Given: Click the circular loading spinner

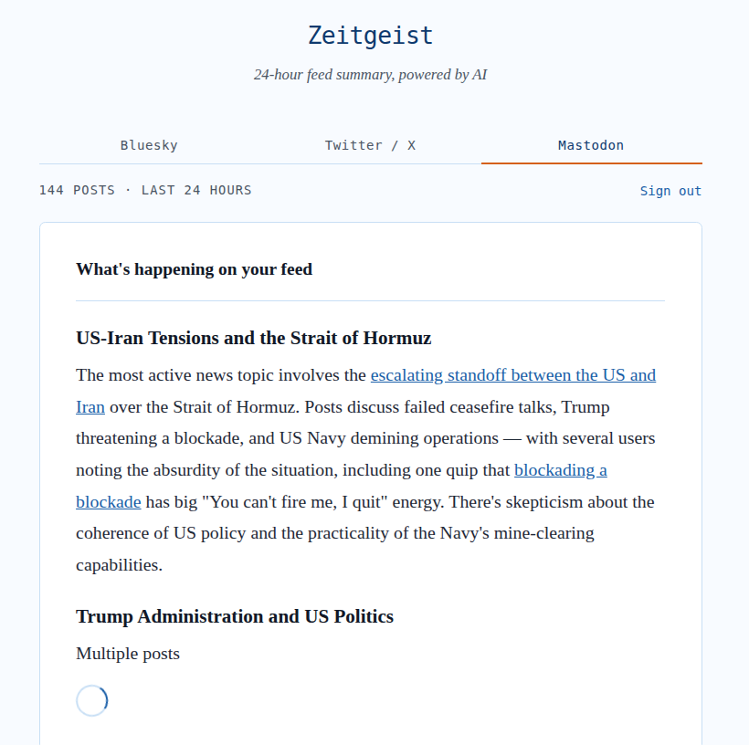Looking at the screenshot, I should [92, 700].
